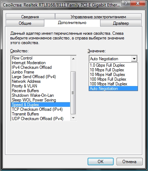Select Jumbo Frame property
This screenshot has width=148, height=171.
click(x=40, y=72)
